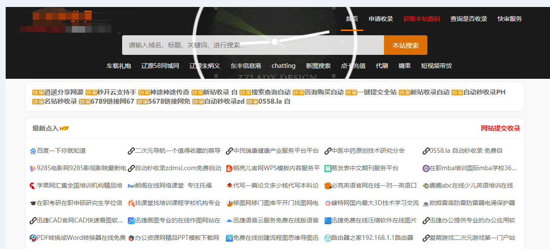Open the 6789链接网67 quick-review entry
Screen dimensions: 550x249
113,101
